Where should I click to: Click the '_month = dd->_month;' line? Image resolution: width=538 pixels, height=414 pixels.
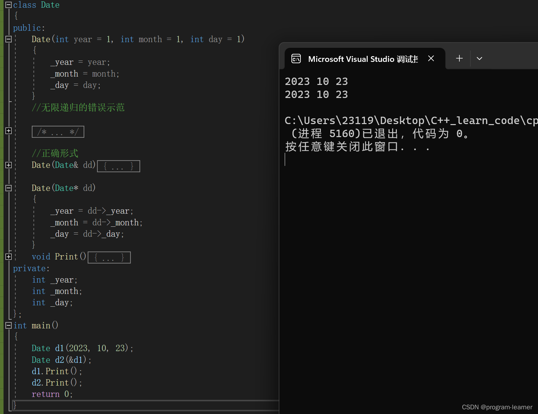pyautogui.click(x=96, y=222)
